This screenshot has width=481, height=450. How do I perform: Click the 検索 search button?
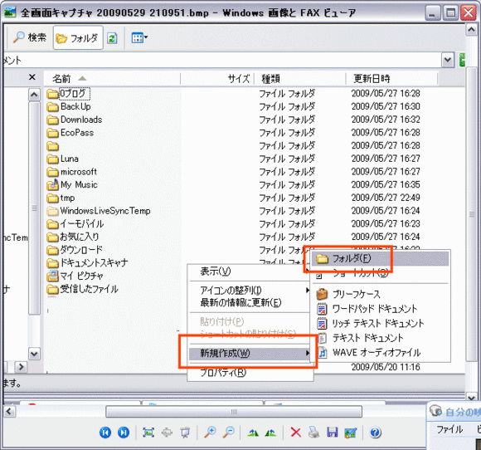(30, 38)
